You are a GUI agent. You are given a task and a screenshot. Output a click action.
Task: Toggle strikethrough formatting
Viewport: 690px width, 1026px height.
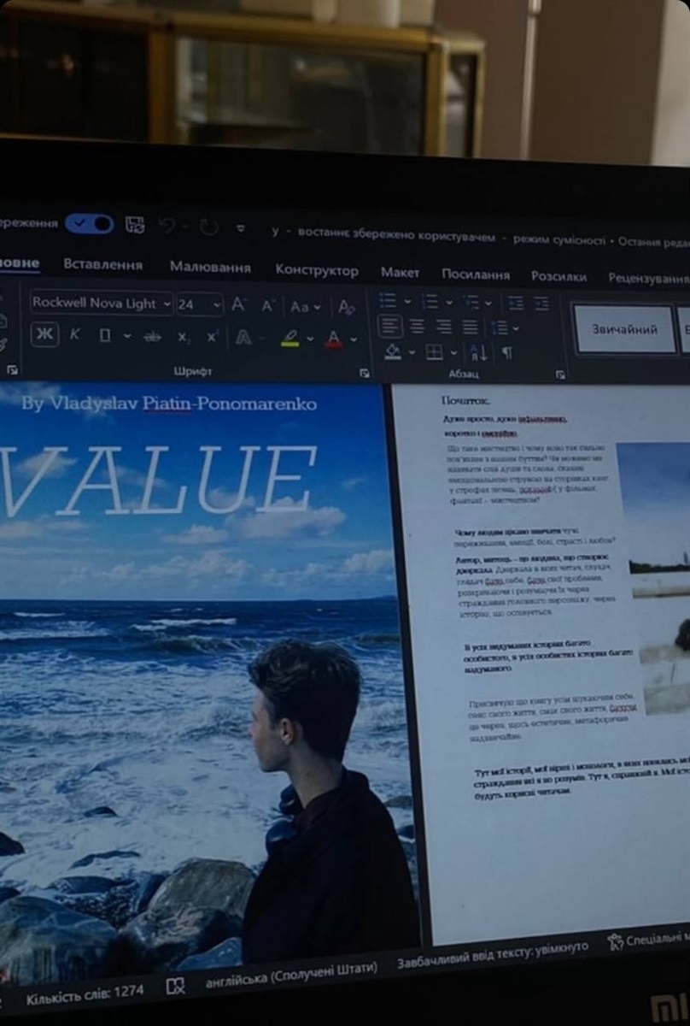coord(153,338)
